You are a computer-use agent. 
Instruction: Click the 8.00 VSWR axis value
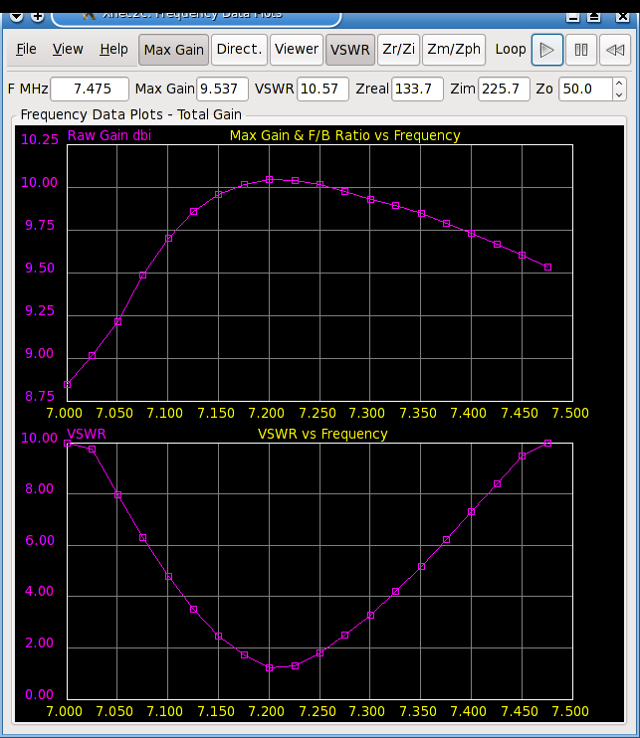[39, 489]
